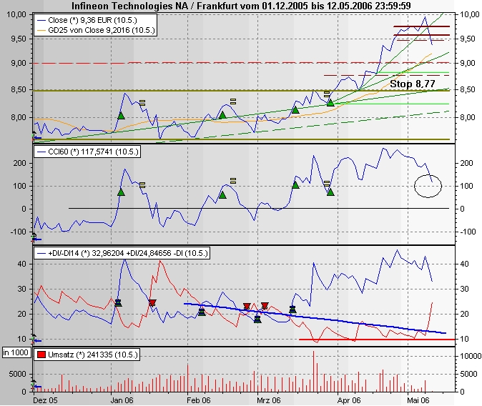Click the 'Mrz 06' date axis label

coord(269,400)
